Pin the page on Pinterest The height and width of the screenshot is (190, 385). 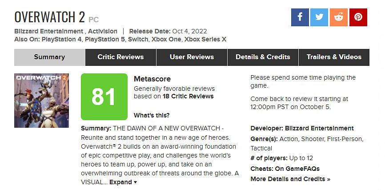point(358,17)
